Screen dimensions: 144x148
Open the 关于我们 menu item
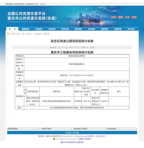coord(131,29)
